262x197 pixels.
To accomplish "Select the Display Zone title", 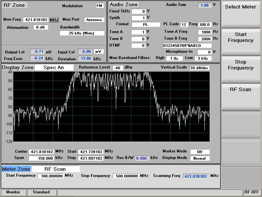I will (x=18, y=68).
